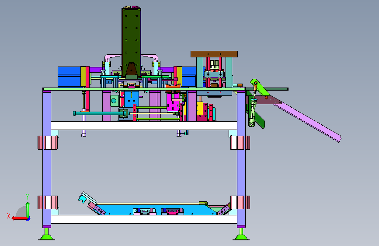Screen dimensions: 379x246
Task: Select the olive pneumatic cylinder under the chute
Action: tap(252, 113)
